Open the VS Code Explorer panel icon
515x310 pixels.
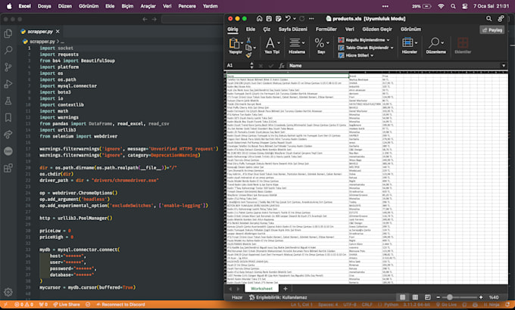click(x=8, y=34)
